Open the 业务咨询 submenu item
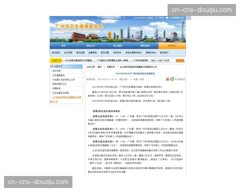The height and width of the screenshot is (192, 240). point(68,52)
